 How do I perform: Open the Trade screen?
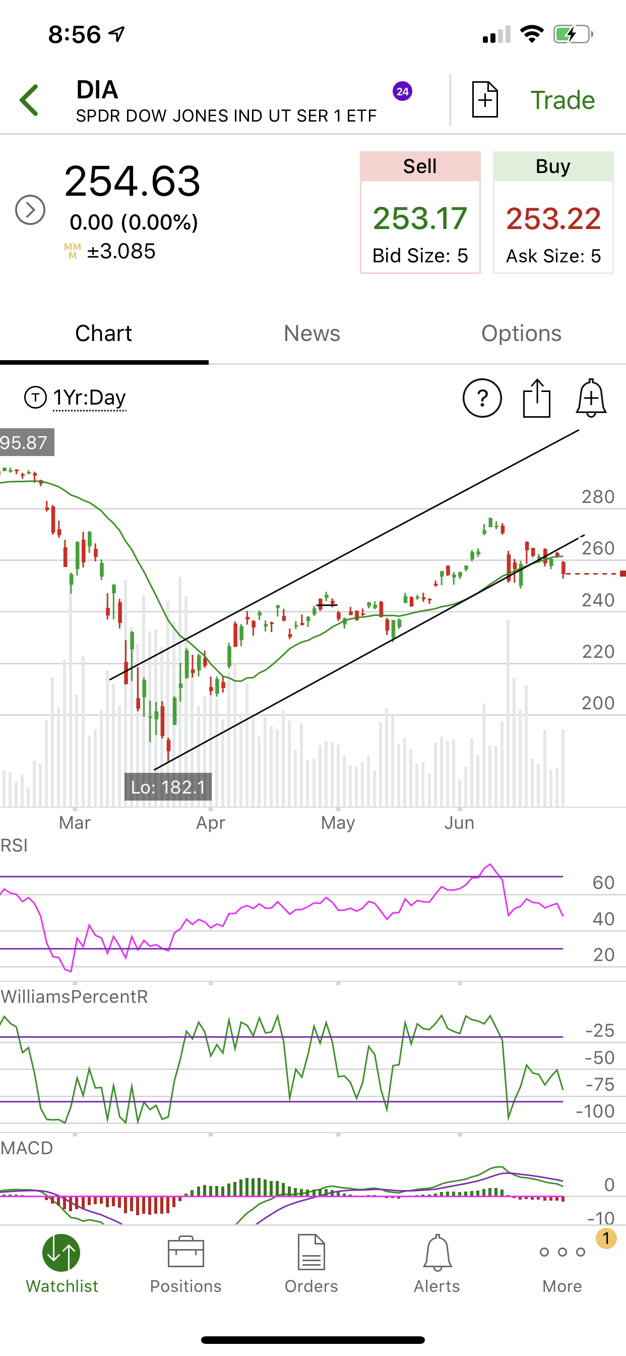[x=562, y=100]
